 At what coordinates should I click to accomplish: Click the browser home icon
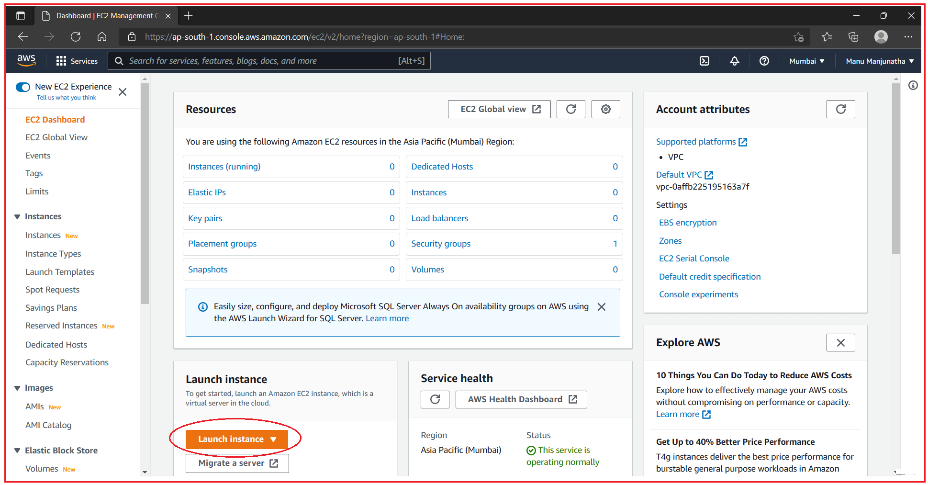coord(101,36)
